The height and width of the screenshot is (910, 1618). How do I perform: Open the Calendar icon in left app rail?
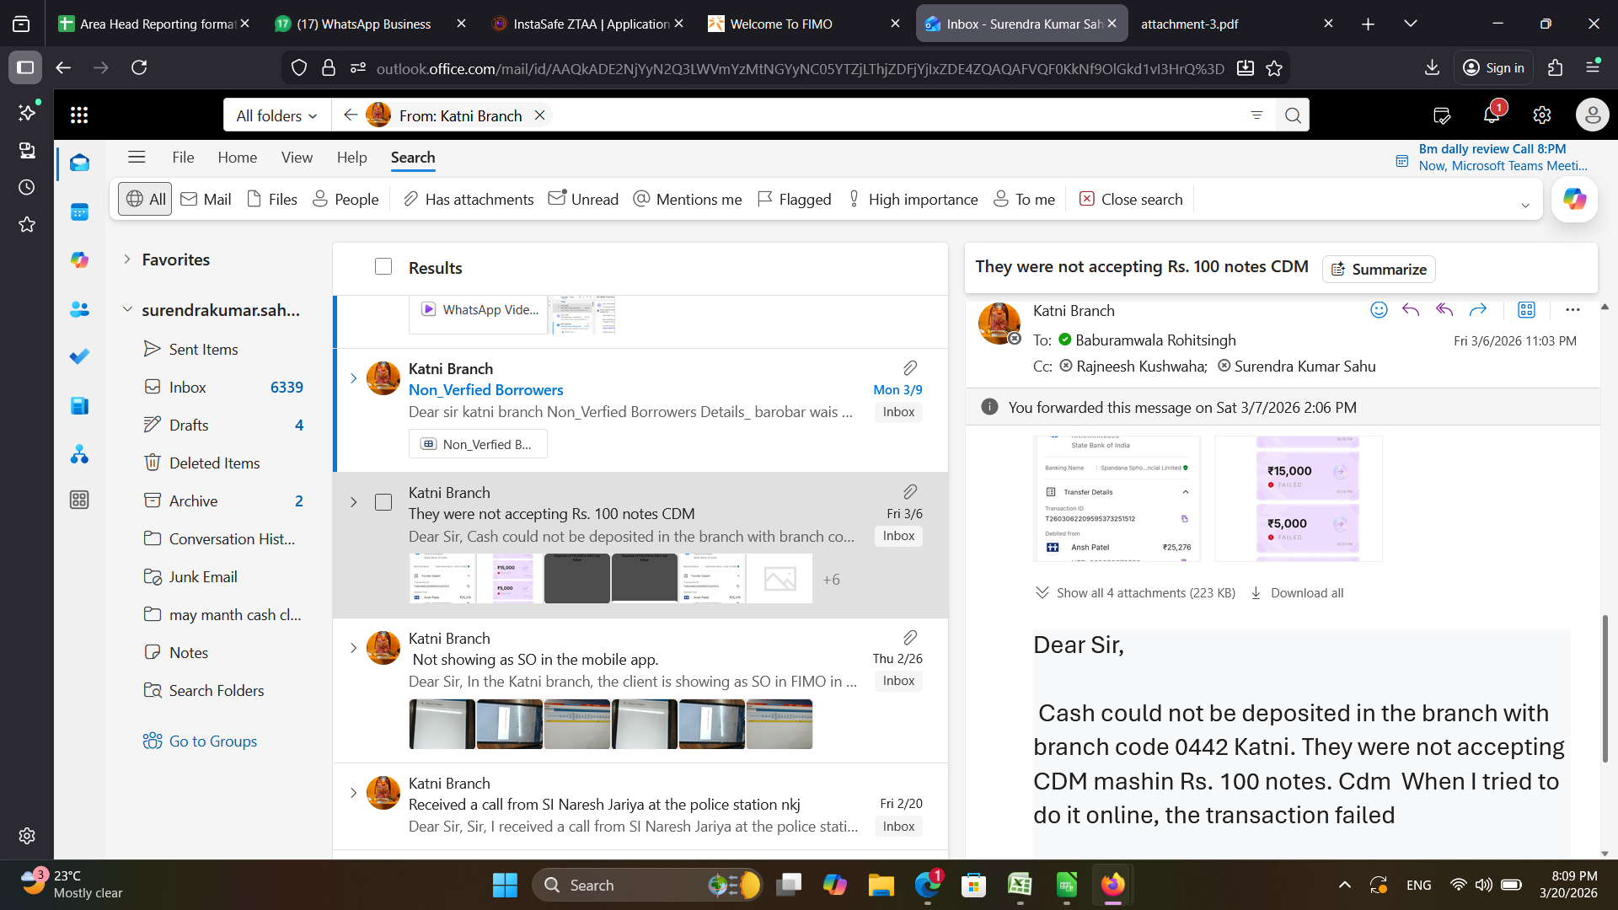(x=79, y=212)
